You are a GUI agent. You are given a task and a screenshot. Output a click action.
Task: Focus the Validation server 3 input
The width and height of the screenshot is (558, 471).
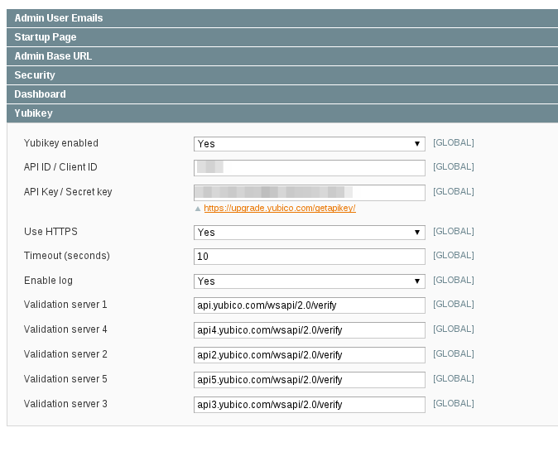309,405
